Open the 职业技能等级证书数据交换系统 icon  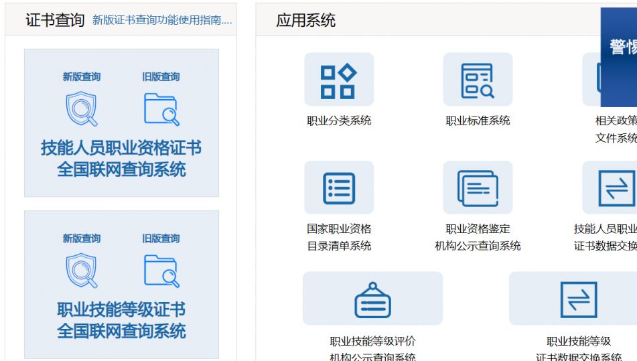pyautogui.click(x=573, y=298)
